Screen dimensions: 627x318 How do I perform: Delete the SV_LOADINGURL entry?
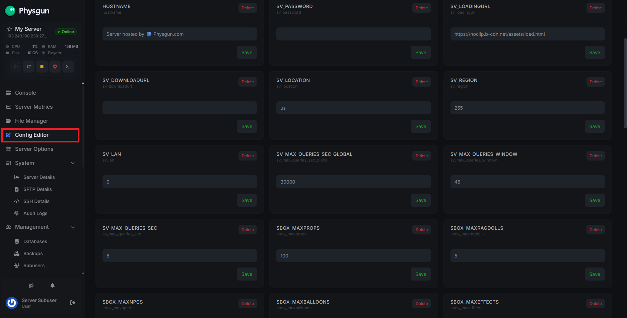(596, 8)
